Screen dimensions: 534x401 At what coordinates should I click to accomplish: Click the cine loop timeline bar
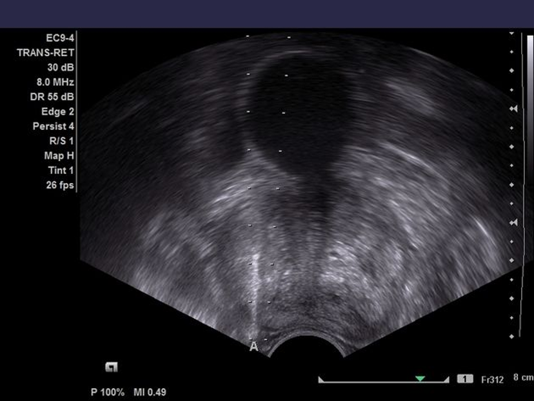click(x=384, y=381)
